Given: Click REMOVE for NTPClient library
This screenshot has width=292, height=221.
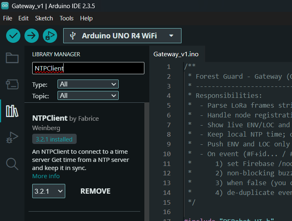Looking at the screenshot, I should pyautogui.click(x=95, y=191).
